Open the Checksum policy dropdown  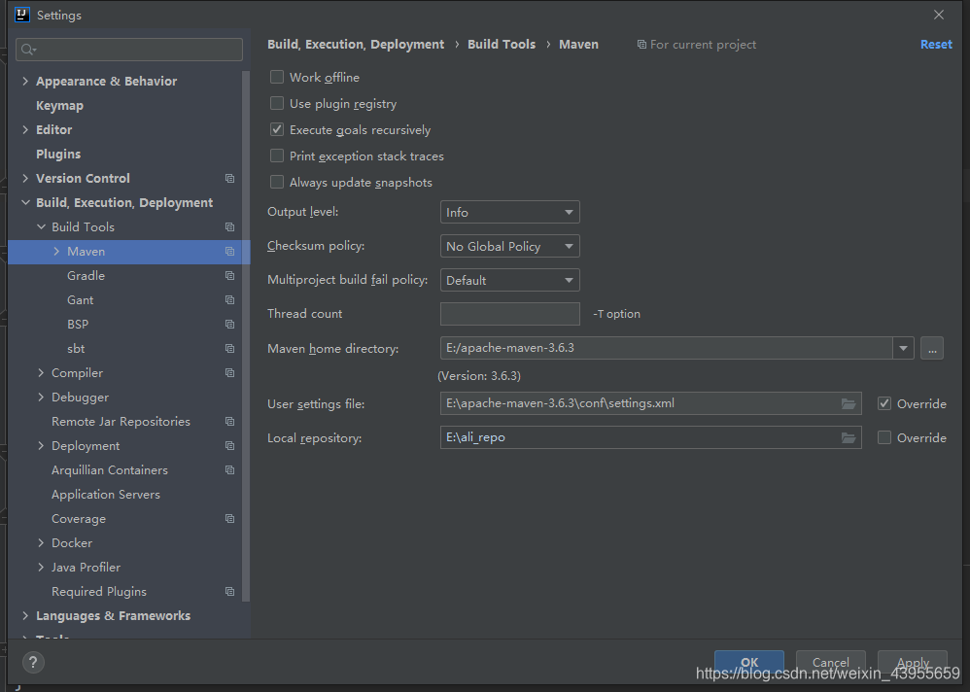(x=509, y=246)
